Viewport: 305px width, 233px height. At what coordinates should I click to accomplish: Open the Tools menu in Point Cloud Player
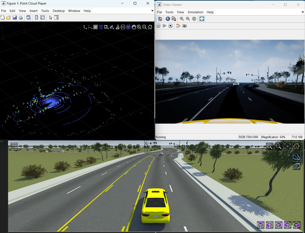coord(45,11)
